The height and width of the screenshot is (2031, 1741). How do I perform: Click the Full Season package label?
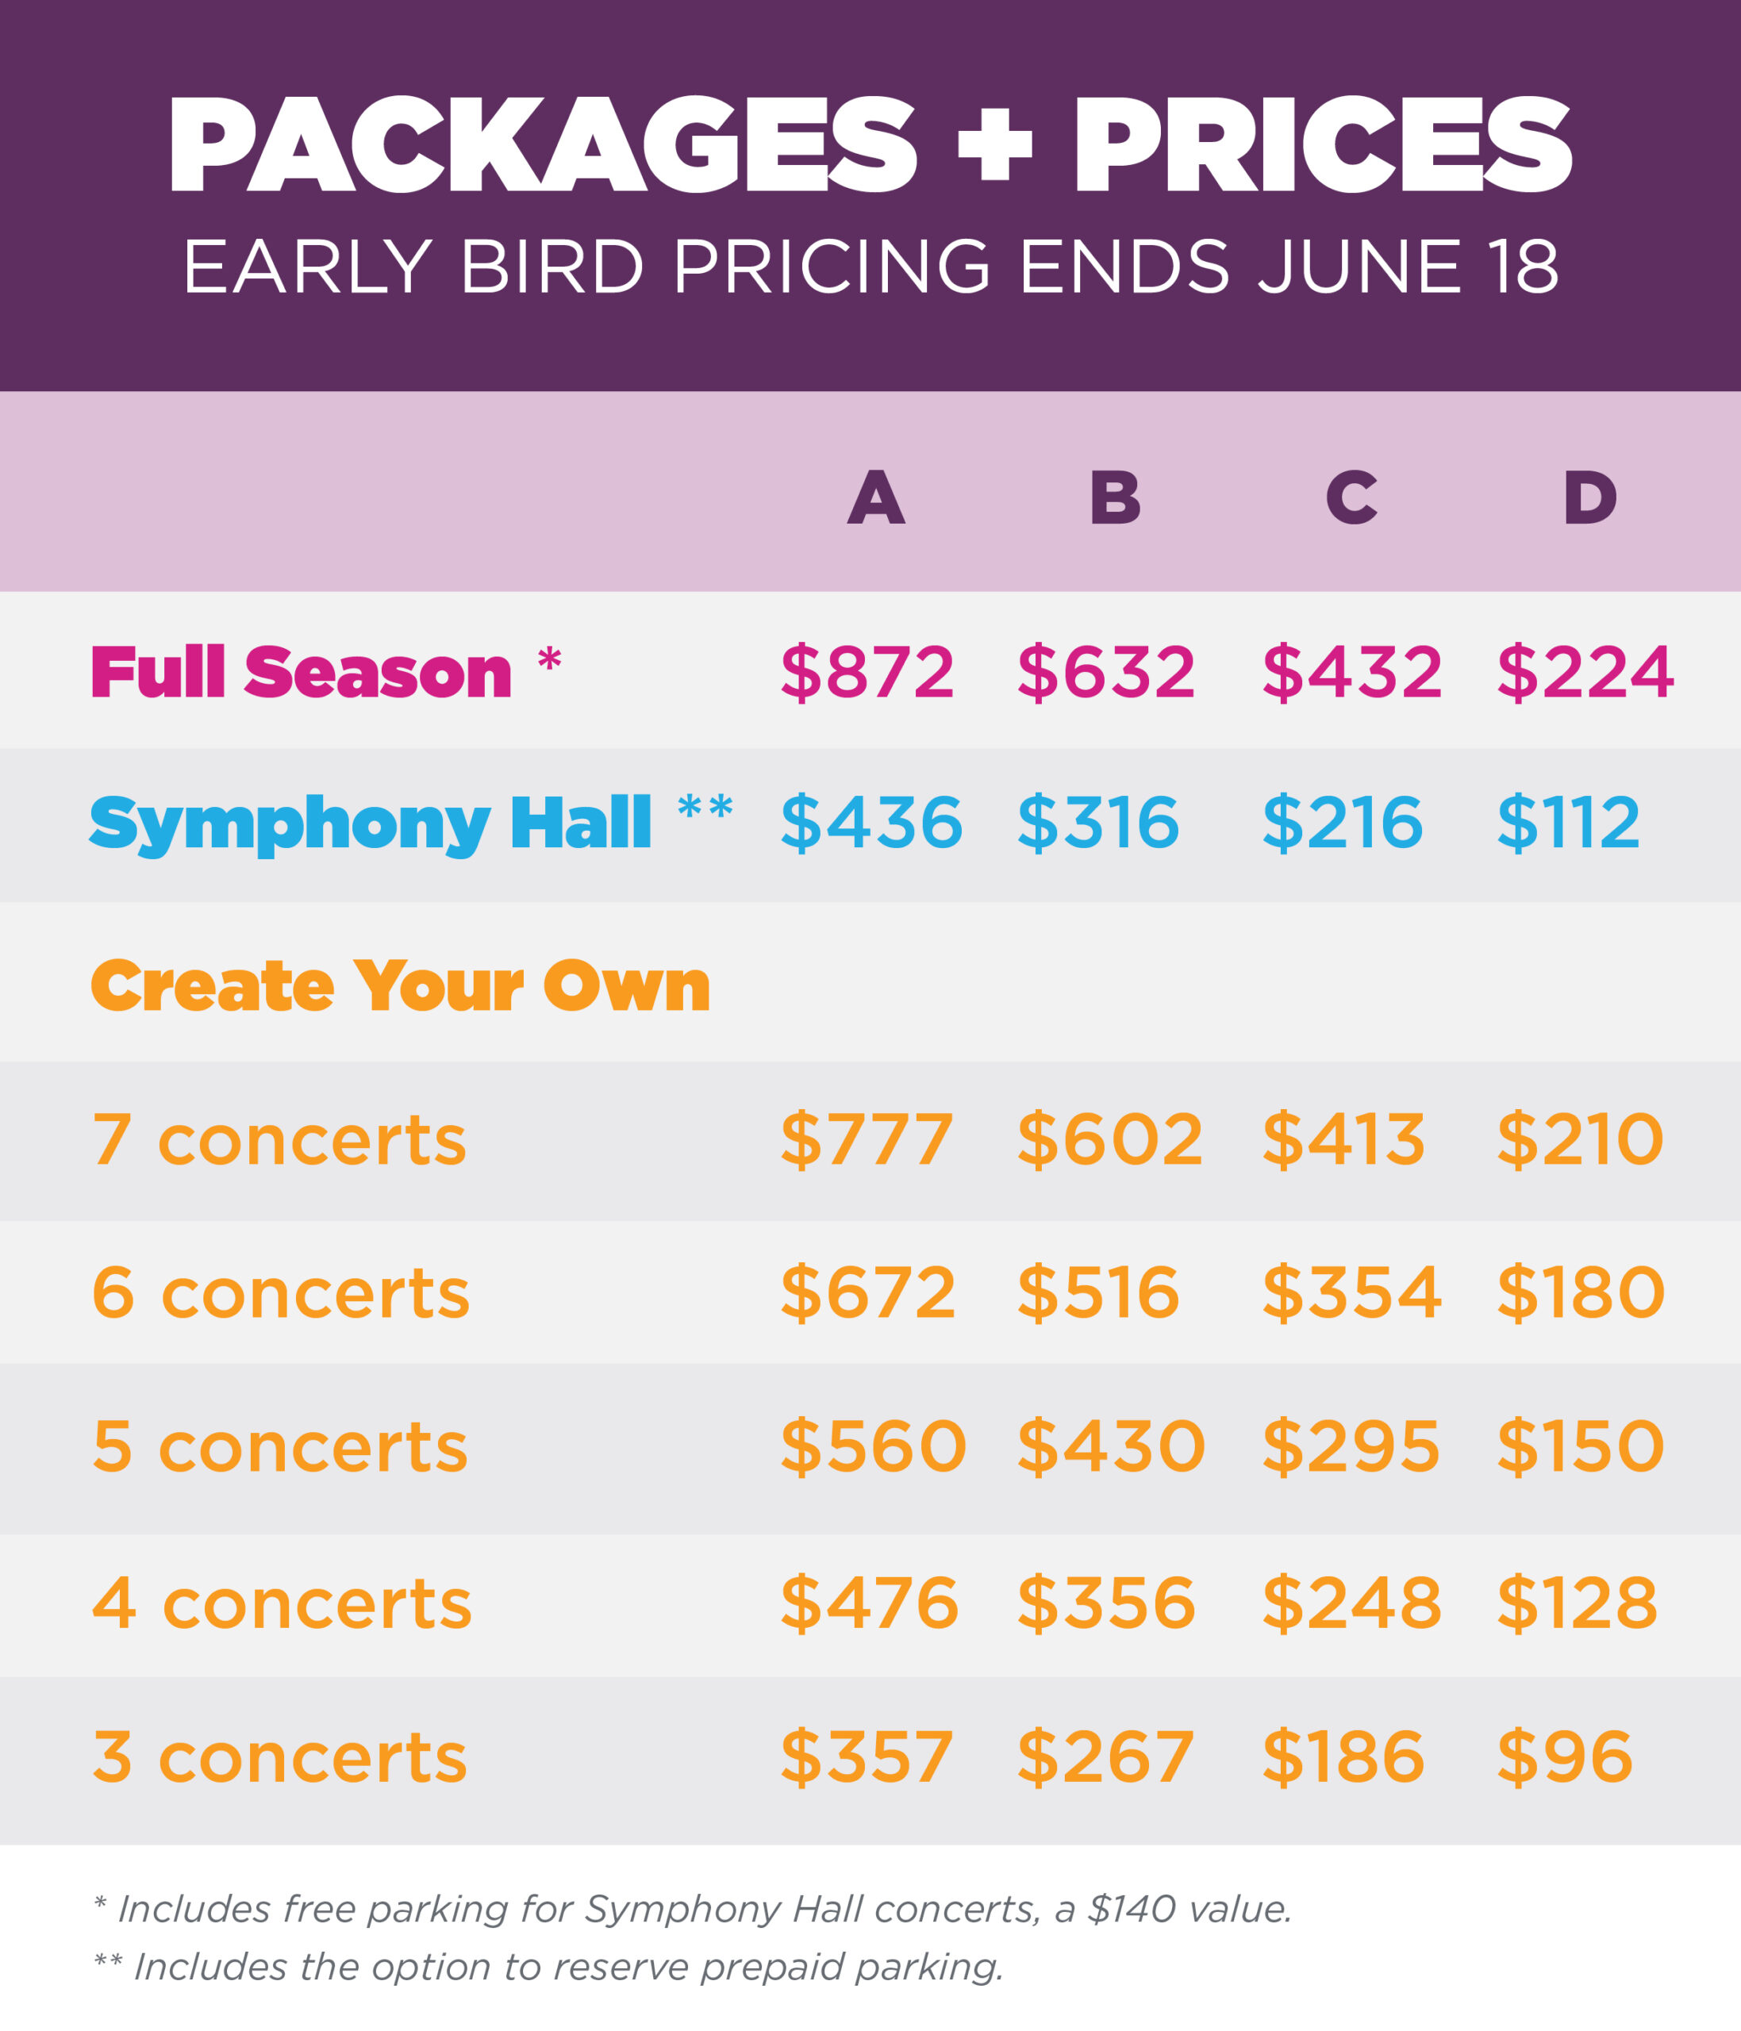click(x=301, y=674)
